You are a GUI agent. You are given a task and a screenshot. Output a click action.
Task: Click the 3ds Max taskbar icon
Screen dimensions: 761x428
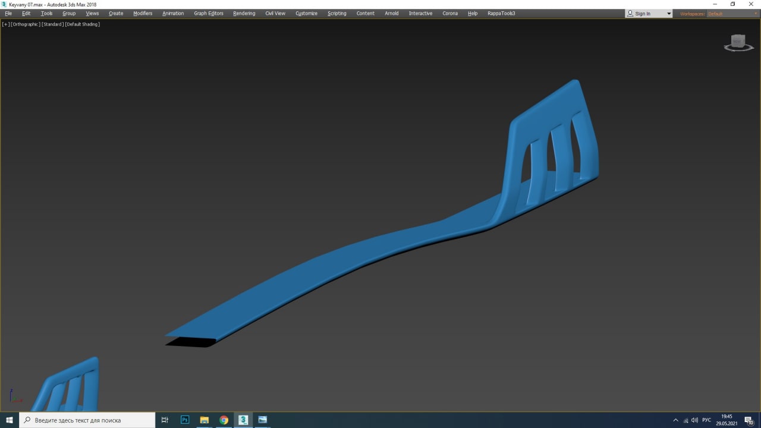[243, 420]
